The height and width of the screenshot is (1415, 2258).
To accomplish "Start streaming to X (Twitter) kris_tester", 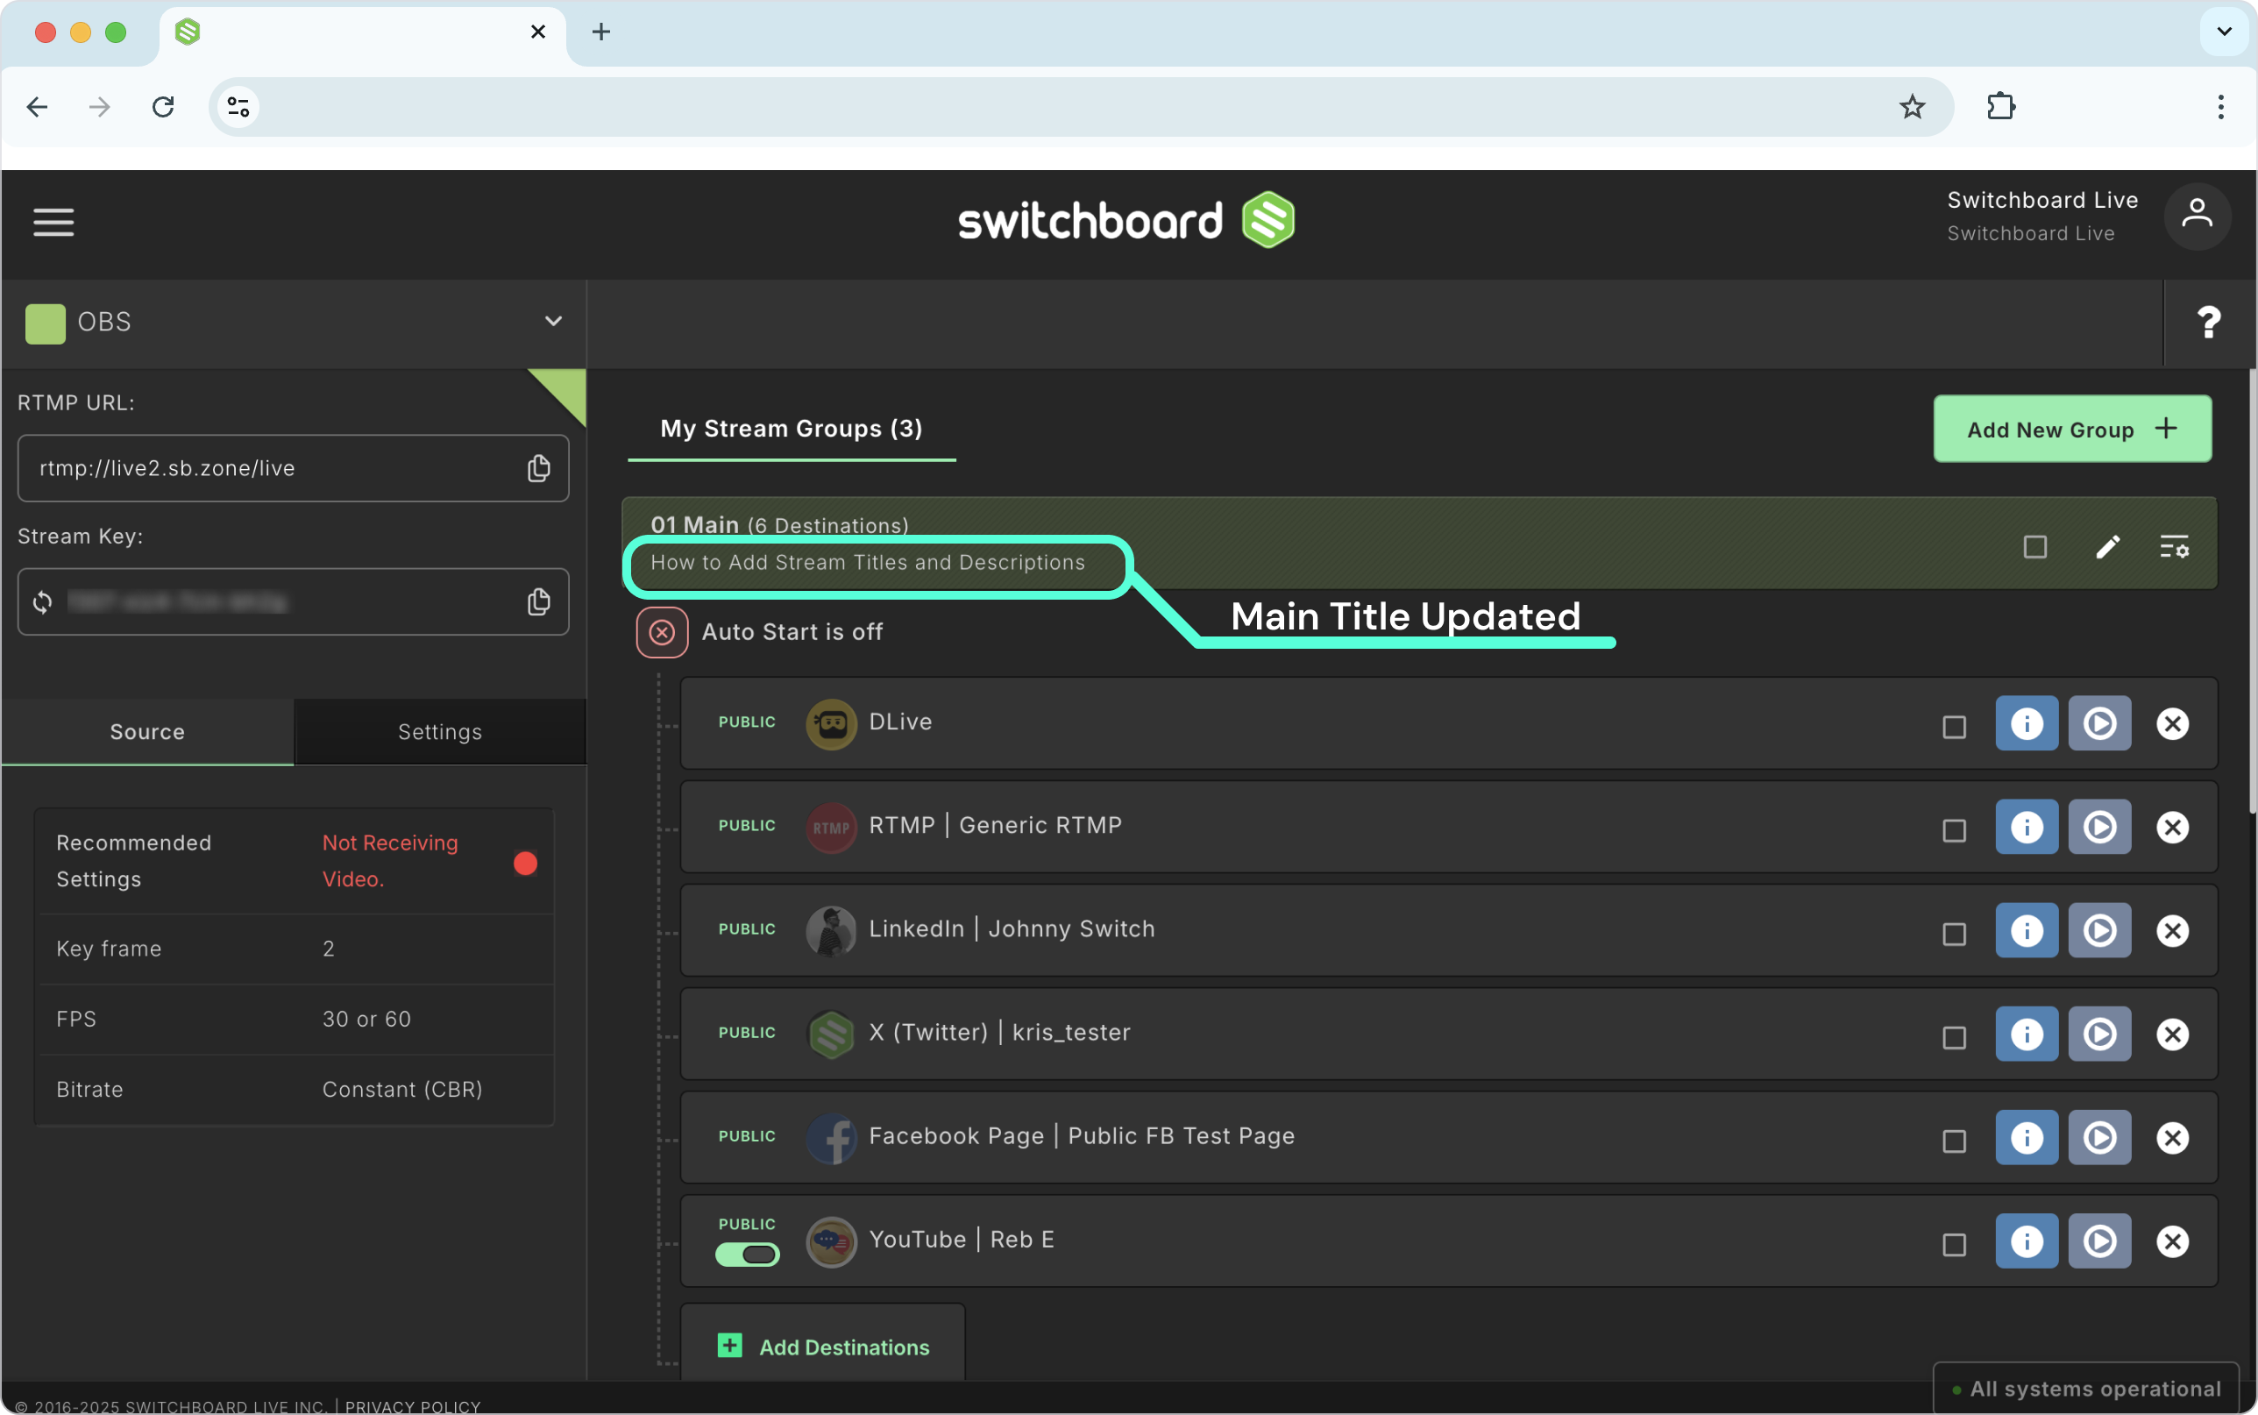I will coord(2100,1035).
